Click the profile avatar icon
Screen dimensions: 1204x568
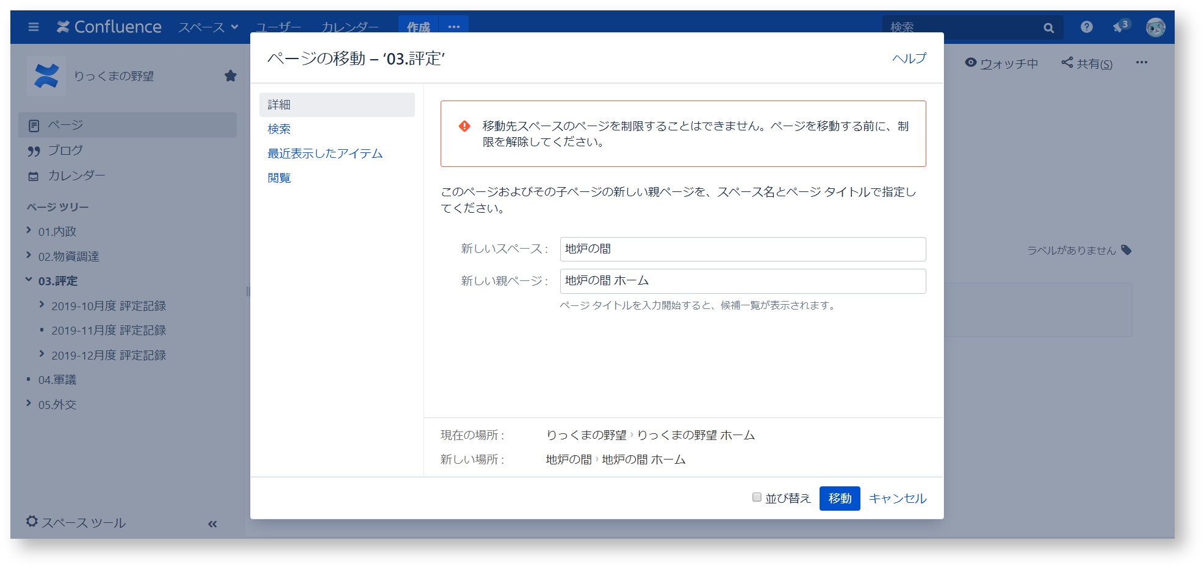click(1156, 27)
